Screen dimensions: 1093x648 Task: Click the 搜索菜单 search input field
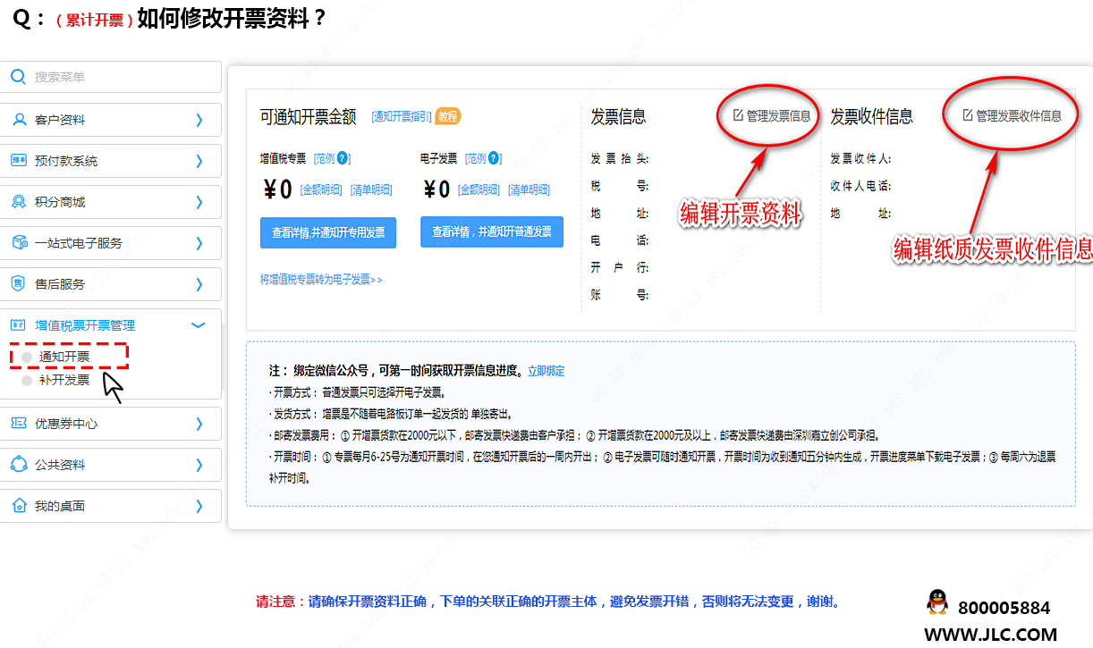pos(121,77)
